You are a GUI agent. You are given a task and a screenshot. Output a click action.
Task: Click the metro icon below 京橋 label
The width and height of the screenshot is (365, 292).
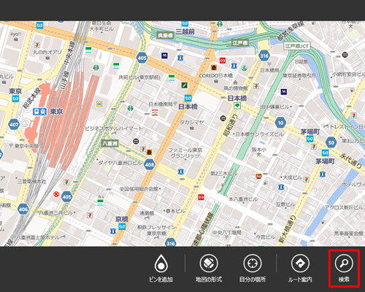pos(122,227)
